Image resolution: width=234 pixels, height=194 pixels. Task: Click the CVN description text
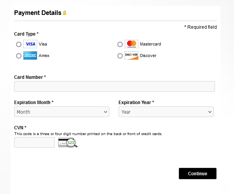pos(88,134)
